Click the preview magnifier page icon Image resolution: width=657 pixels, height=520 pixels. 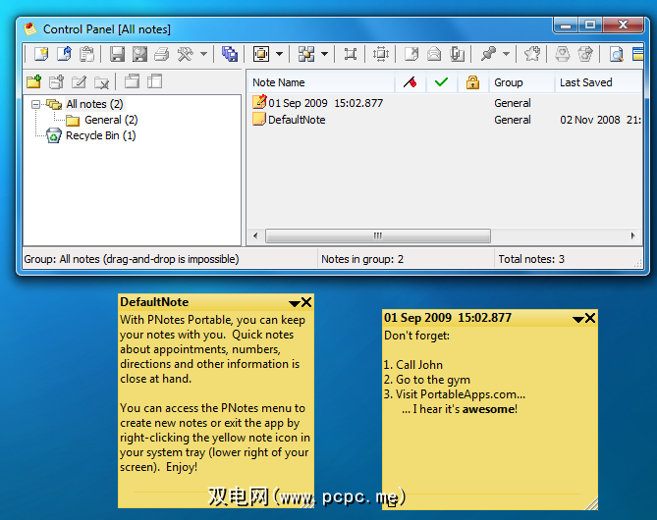click(616, 54)
